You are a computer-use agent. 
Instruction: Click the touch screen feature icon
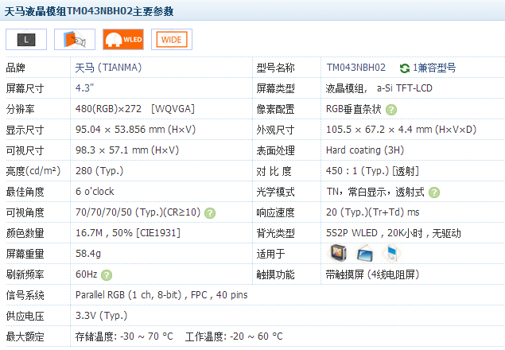(x=75, y=39)
